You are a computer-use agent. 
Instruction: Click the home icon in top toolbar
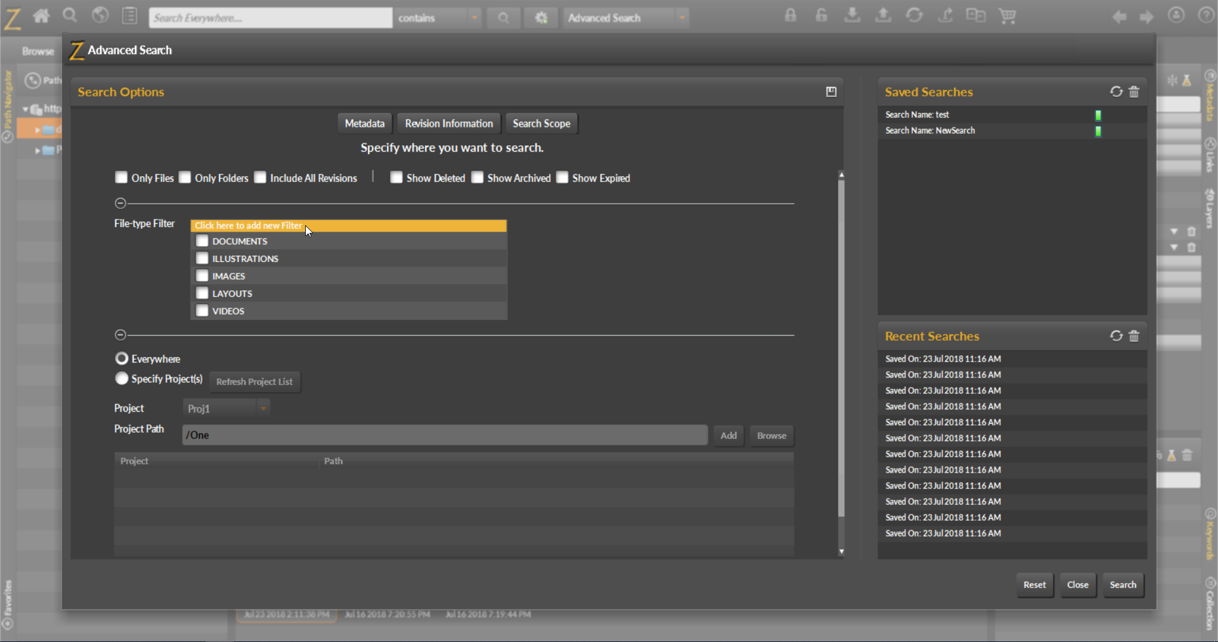[41, 16]
